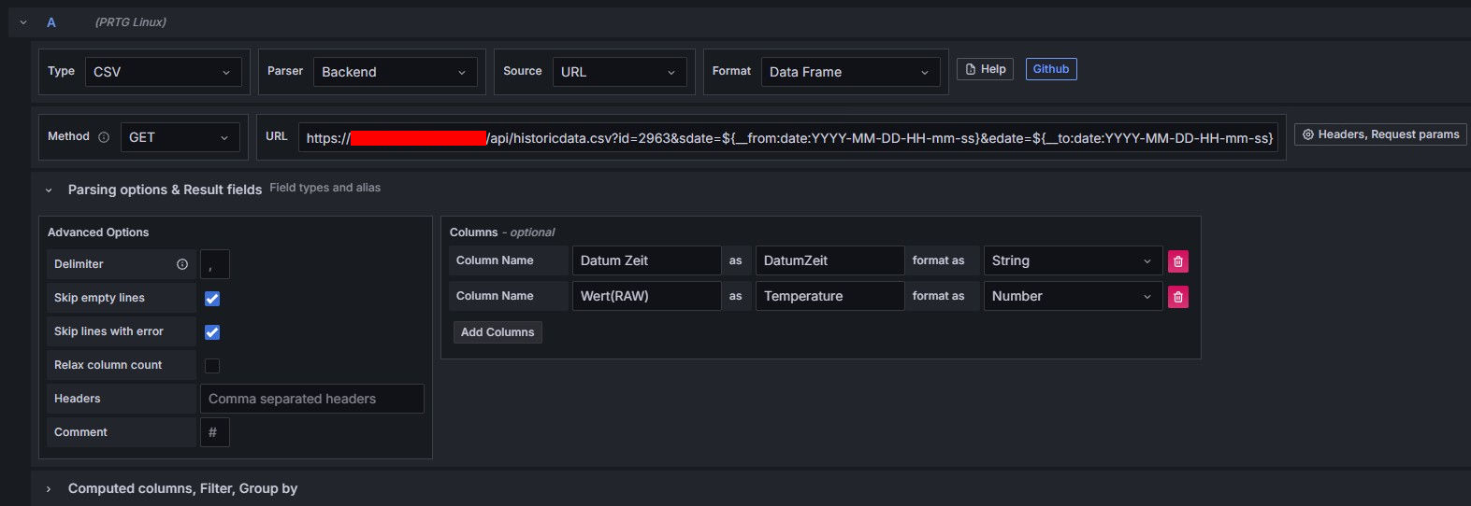The height and width of the screenshot is (506, 1471).
Task: Click the Delimiter info icon
Action: (182, 264)
